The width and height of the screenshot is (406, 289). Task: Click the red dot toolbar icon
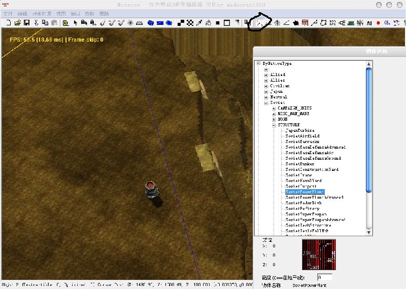[x=378, y=23]
